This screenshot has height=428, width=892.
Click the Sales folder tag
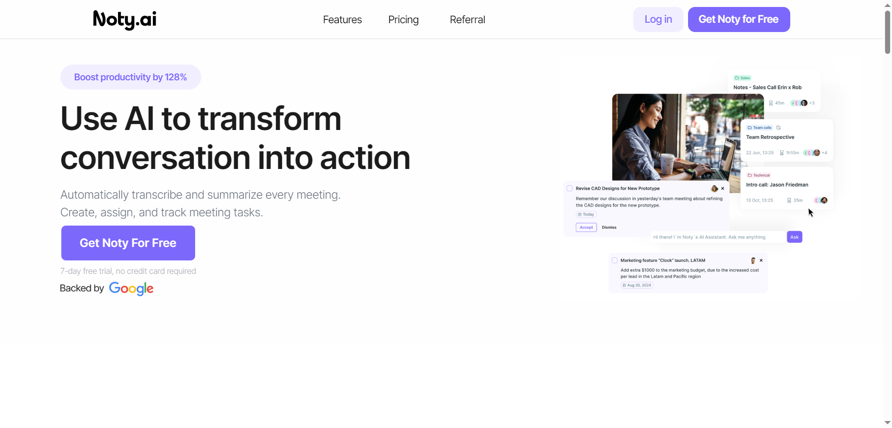tap(742, 78)
